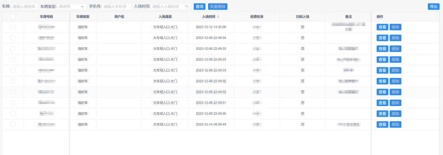Click the calendar icon in the 入场时间 filter

click(x=186, y=7)
